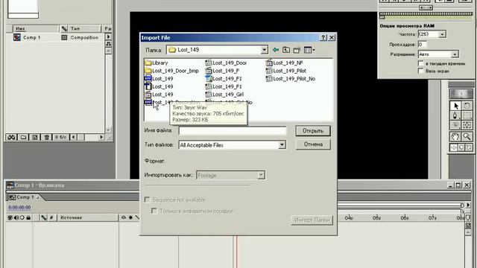
Task: Open the view menu icon in Import dialog
Action: point(309,50)
